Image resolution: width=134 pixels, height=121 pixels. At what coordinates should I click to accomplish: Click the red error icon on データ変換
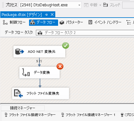pos(60,66)
